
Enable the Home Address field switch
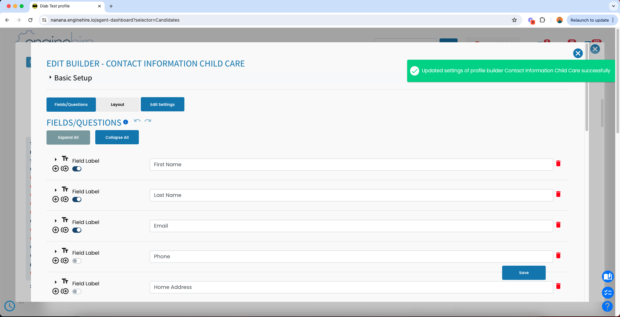pyautogui.click(x=77, y=291)
